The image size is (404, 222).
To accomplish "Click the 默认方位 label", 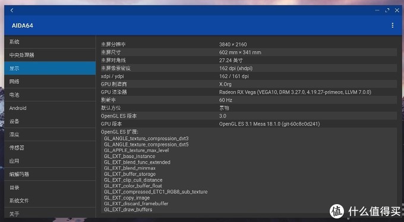I will [x=111, y=108].
